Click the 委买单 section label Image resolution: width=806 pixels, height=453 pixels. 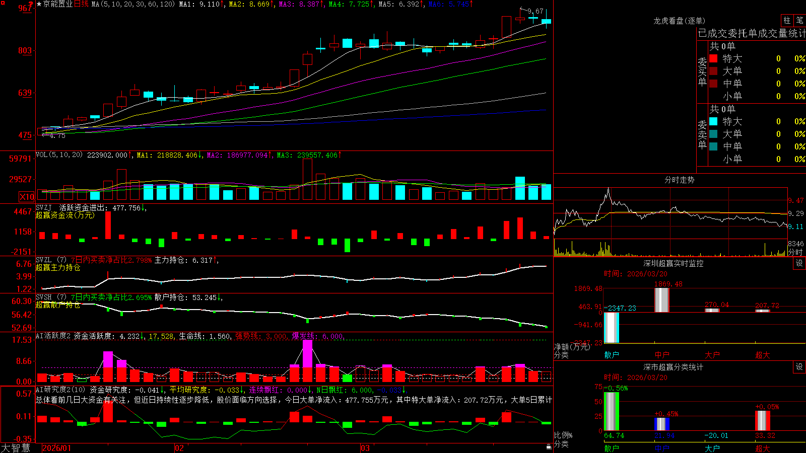702,71
